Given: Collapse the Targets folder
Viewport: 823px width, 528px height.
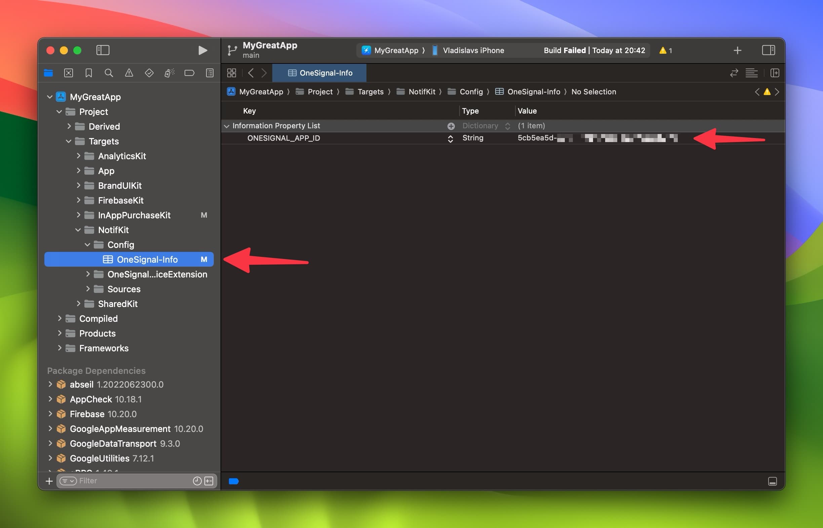Looking at the screenshot, I should click(68, 141).
